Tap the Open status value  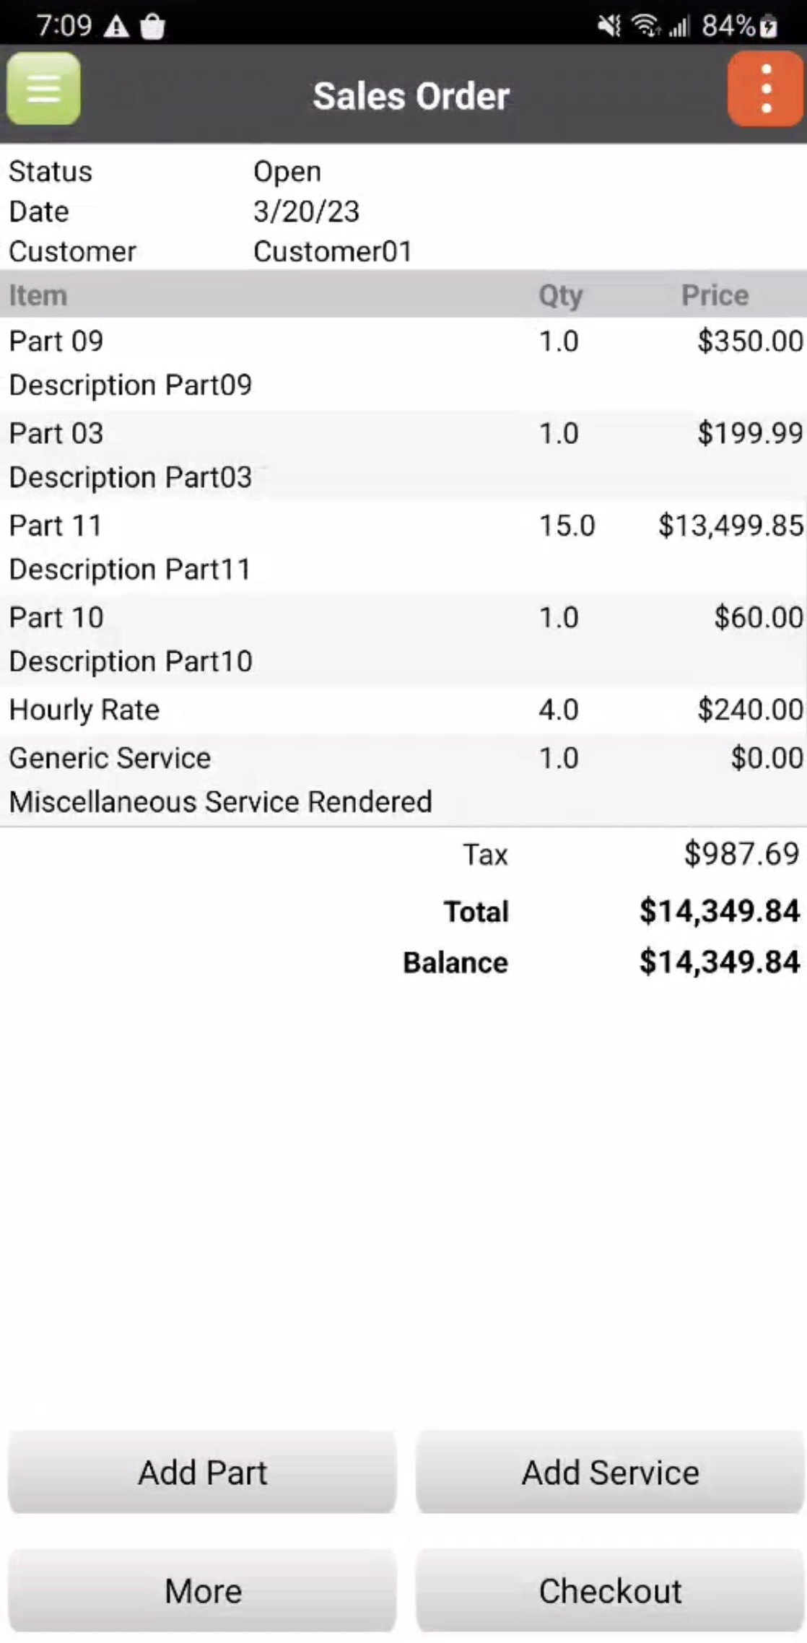pyautogui.click(x=287, y=172)
